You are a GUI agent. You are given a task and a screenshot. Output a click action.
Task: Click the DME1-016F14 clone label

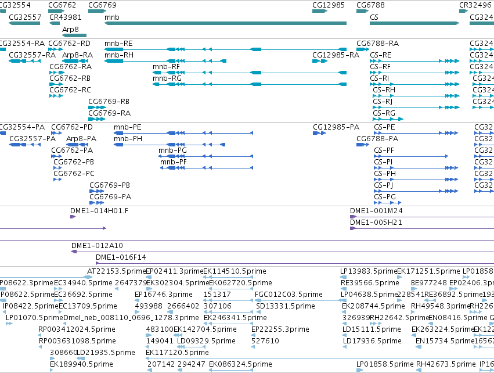click(121, 257)
